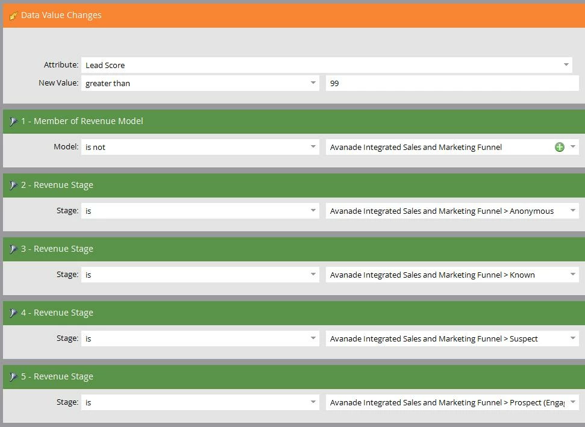585x427 pixels.
Task: Click filter icon of 5 - Revenue Stage
Action: pos(13,376)
